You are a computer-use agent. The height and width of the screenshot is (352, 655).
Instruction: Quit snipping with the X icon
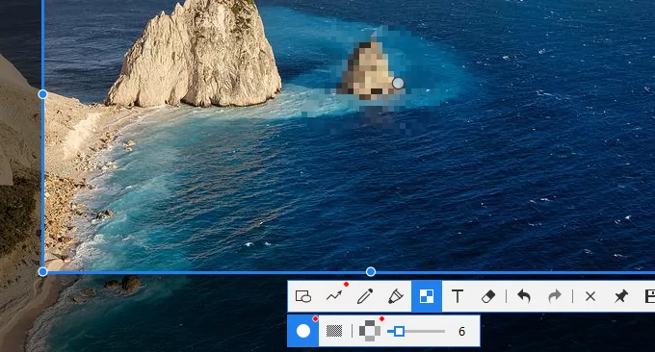[x=590, y=296]
